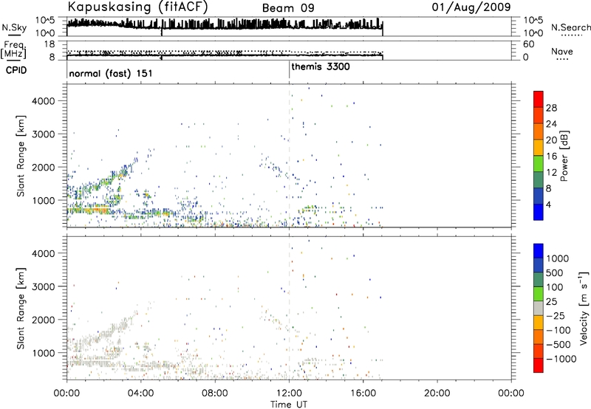Pick the red bottom segment of Velocity colorbar
Viewport: 591px width, 409px height.
point(539,365)
